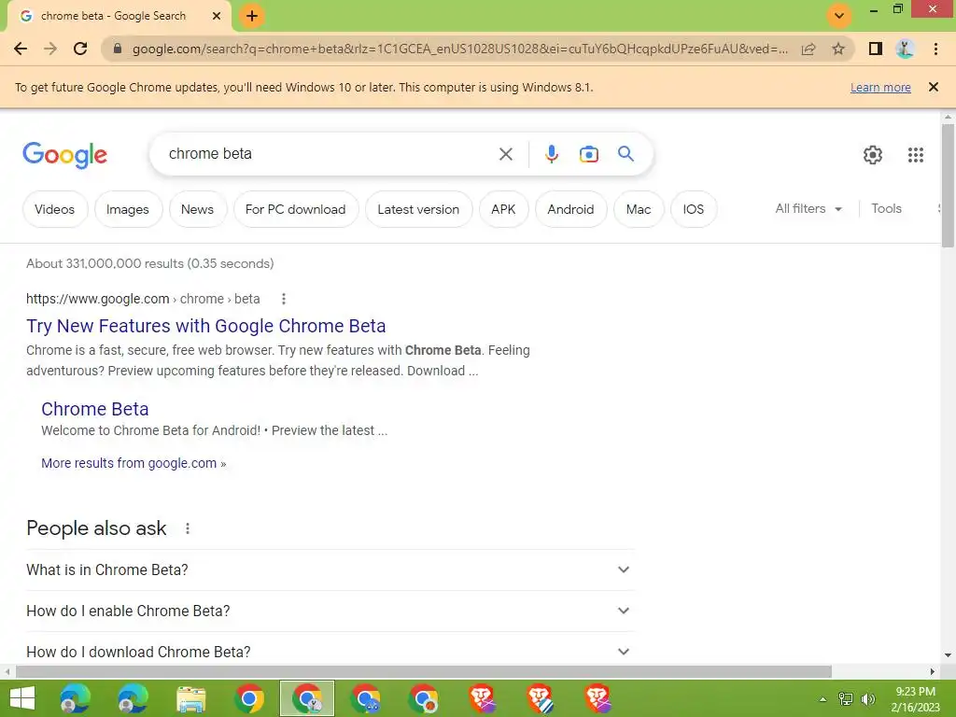Submit search with the magnifying glass
The image size is (956, 717).
pyautogui.click(x=626, y=154)
